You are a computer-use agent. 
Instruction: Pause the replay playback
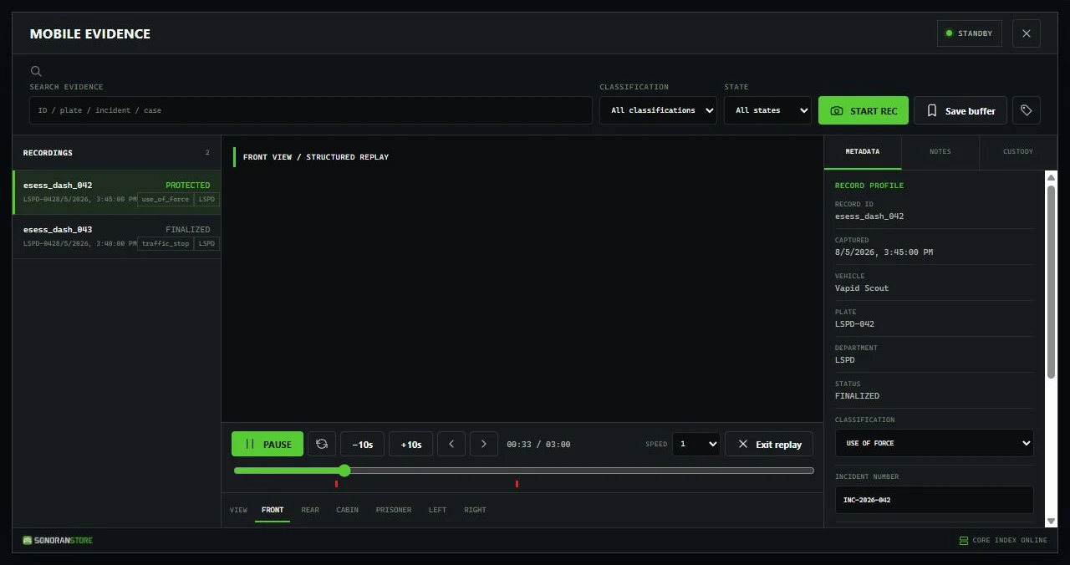(267, 444)
